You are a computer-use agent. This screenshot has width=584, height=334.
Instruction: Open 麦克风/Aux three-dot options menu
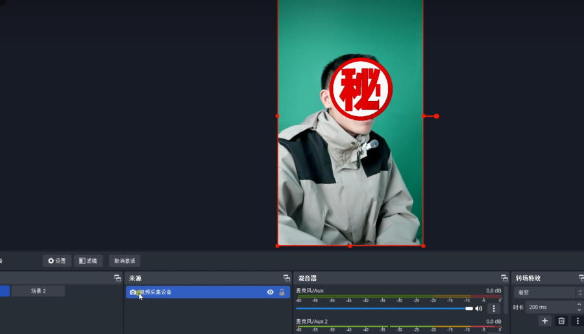[x=494, y=308]
